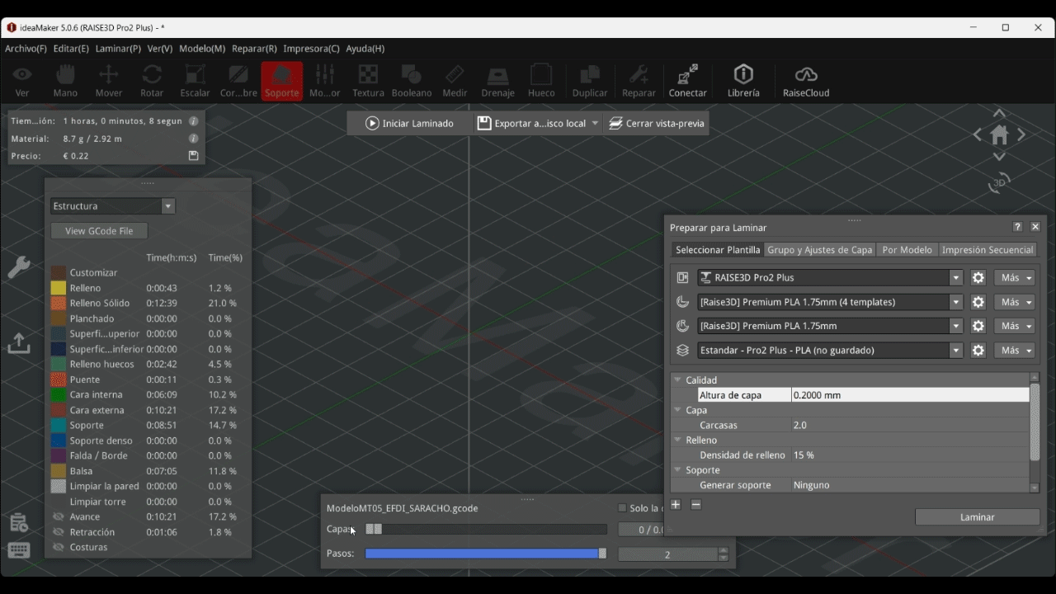Open the Archivo menu

[26, 49]
